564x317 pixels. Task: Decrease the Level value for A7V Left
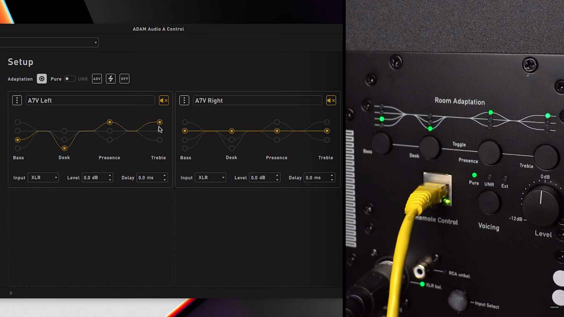coord(110,180)
